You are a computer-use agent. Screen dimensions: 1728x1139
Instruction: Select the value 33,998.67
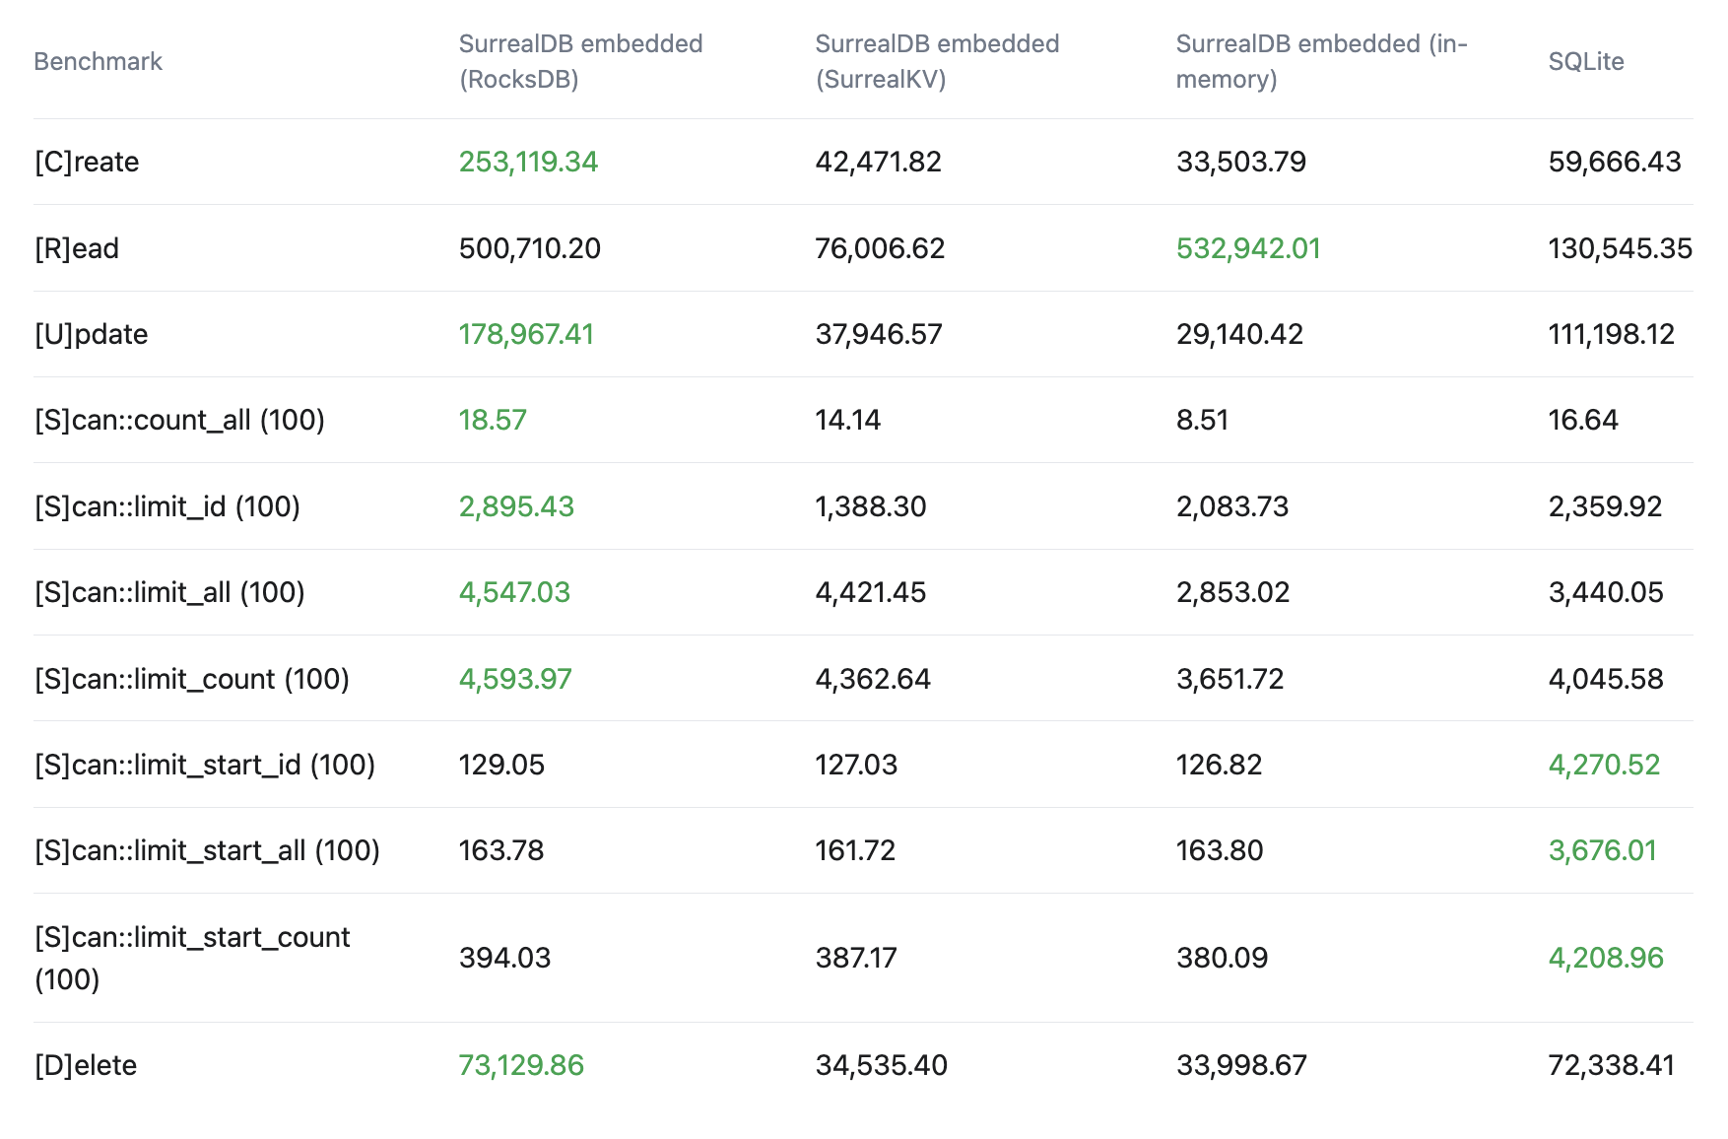[x=1241, y=1065]
